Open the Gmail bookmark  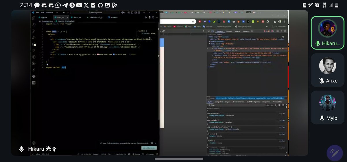pos(168,26)
